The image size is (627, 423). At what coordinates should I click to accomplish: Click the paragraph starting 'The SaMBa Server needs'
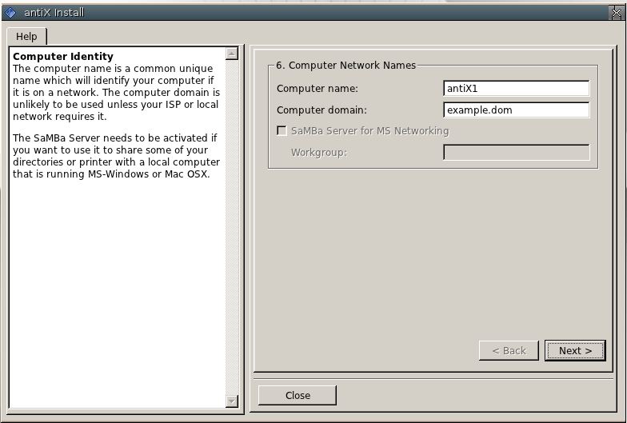point(117,156)
